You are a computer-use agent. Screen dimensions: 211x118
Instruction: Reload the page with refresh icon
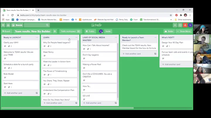[x=12, y=15]
